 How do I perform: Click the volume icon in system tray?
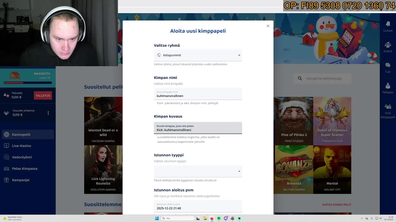pos(380,218)
